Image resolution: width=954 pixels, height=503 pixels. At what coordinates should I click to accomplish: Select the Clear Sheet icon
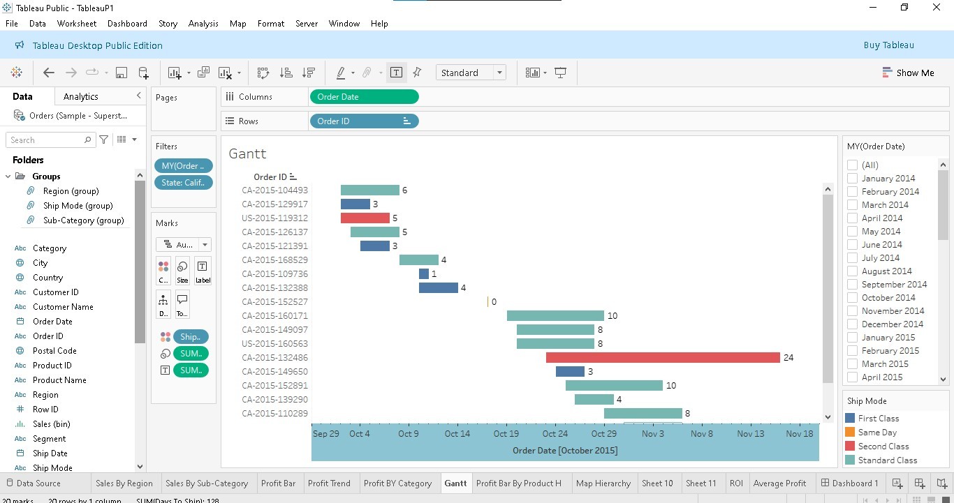tap(225, 72)
